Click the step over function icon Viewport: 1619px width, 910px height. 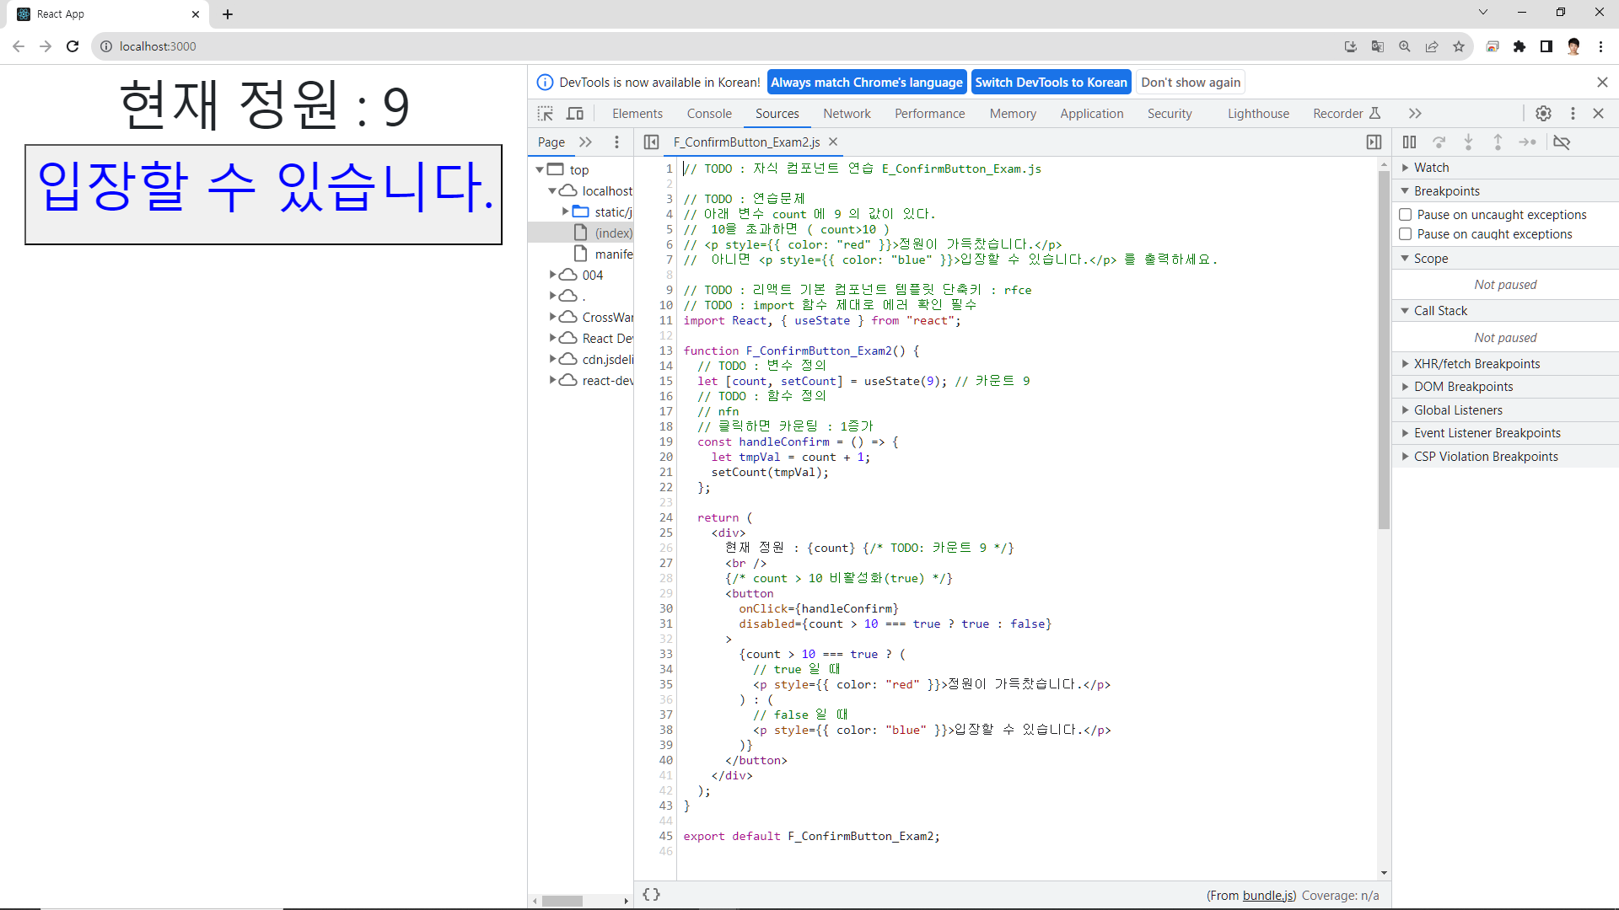click(x=1439, y=142)
